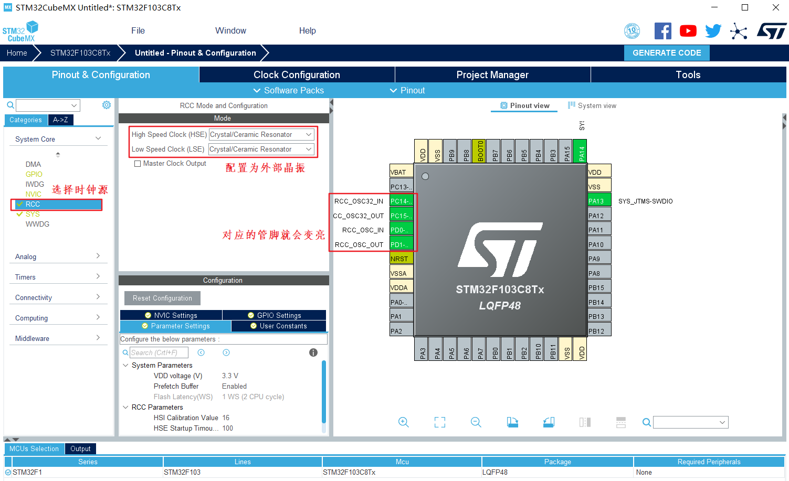Rotate the chip view counter-clockwise
The width and height of the screenshot is (789, 481).
[x=549, y=422]
